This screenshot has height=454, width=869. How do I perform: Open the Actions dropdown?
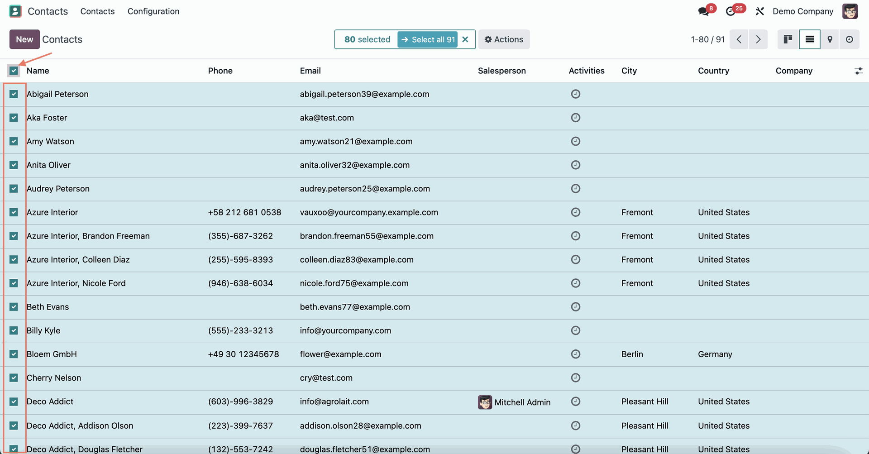(504, 39)
